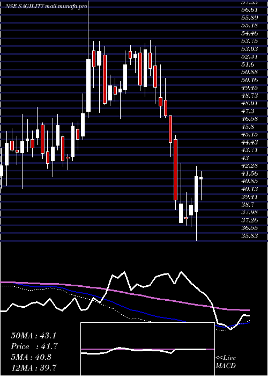Click the 38.7 price axis label
The image size is (268, 376).
click(x=248, y=205)
